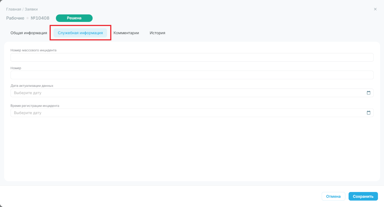Click the Отмена button
Image resolution: width=384 pixels, height=207 pixels.
333,196
